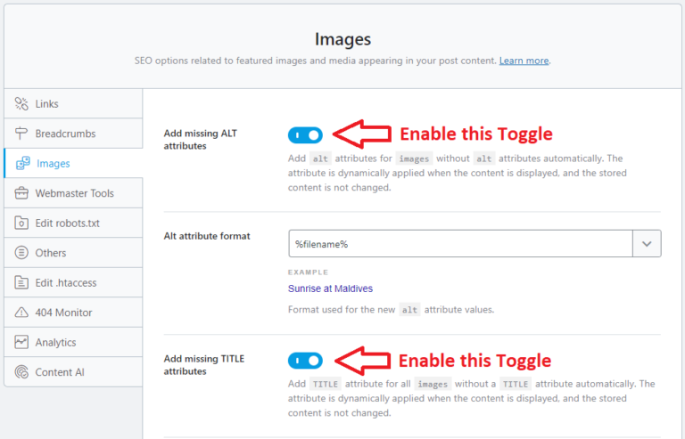Click the Links chain icon in sidebar
Screen dimensions: 685x439
coord(22,104)
